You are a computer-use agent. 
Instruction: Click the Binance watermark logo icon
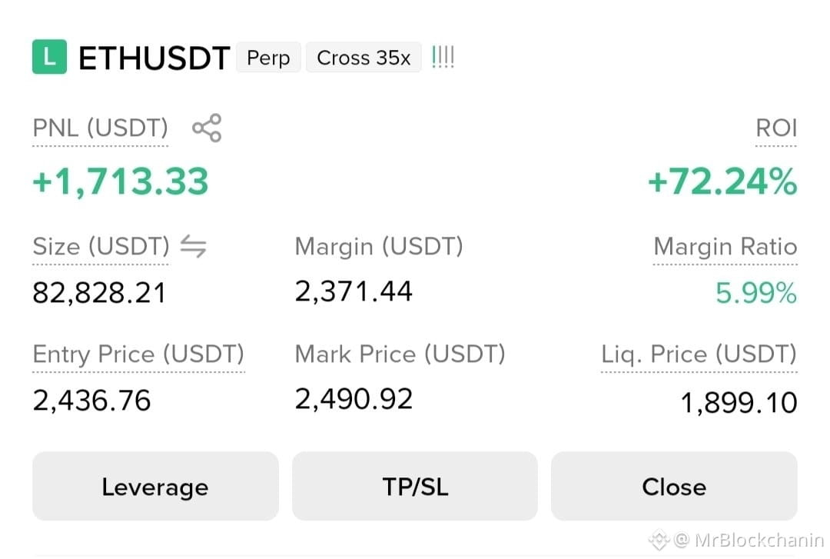pos(659,540)
